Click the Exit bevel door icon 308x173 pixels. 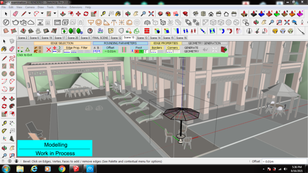click(224, 49)
